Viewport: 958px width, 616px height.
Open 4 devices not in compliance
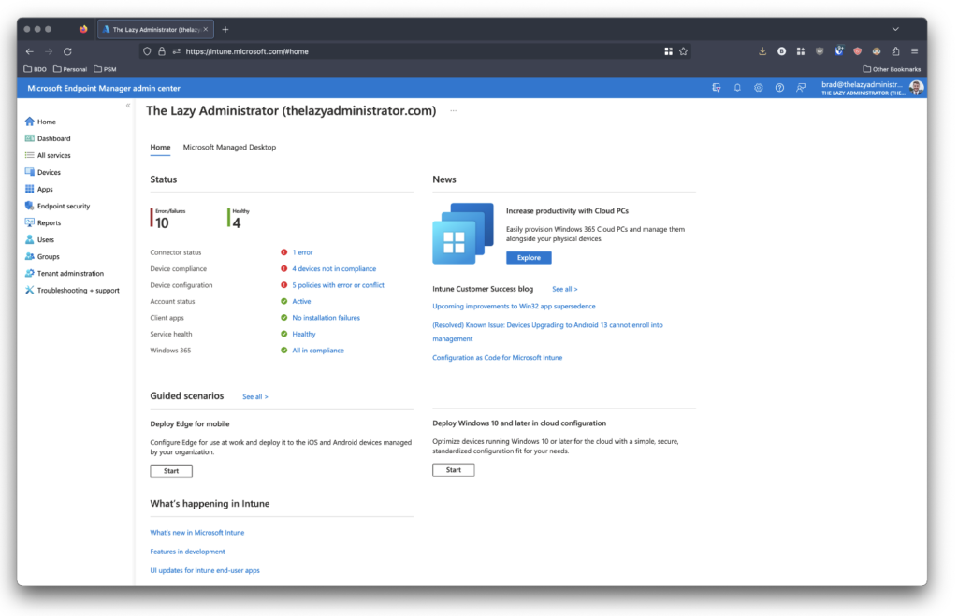(334, 268)
